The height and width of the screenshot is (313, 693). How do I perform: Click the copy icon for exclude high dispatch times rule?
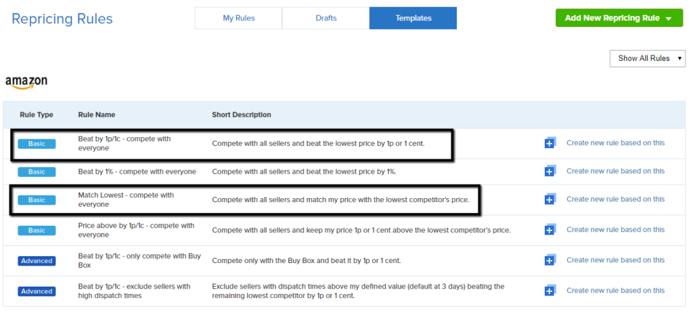click(x=550, y=291)
